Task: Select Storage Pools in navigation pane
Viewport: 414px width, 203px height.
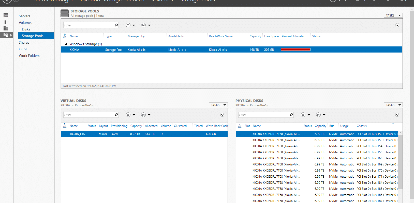Action: [x=36, y=36]
